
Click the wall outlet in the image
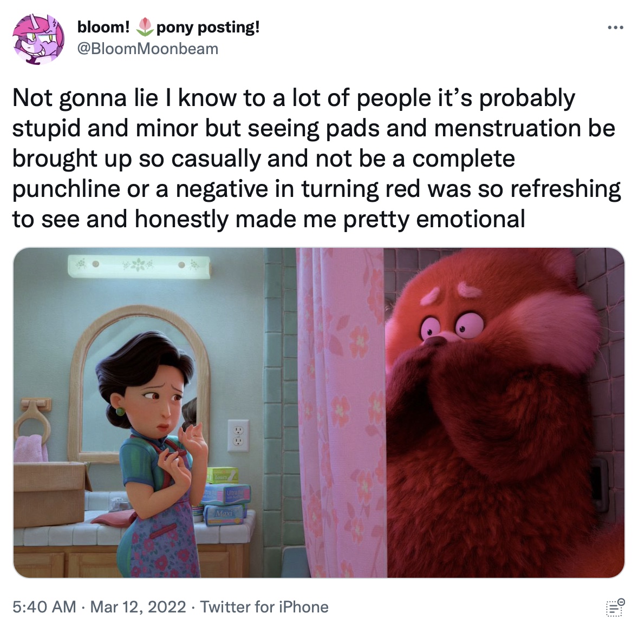tap(238, 436)
